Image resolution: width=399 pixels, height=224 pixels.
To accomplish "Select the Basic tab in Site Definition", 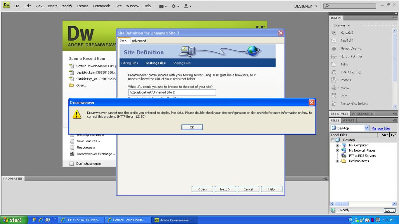I will pos(123,40).
